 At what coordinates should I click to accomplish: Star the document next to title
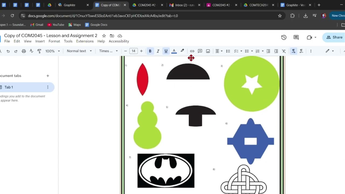point(104,36)
